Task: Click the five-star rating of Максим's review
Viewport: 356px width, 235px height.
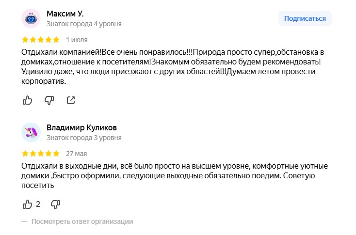Action: coord(41,40)
